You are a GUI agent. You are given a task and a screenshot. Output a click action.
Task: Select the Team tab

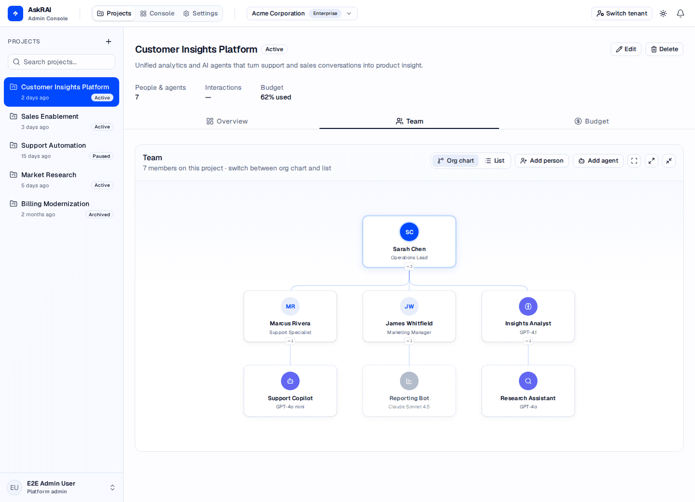[x=409, y=121]
